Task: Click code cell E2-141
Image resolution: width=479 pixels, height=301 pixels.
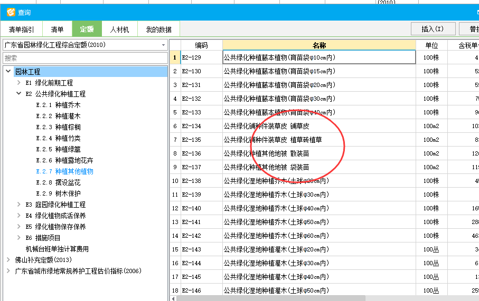Action: pyautogui.click(x=202, y=222)
